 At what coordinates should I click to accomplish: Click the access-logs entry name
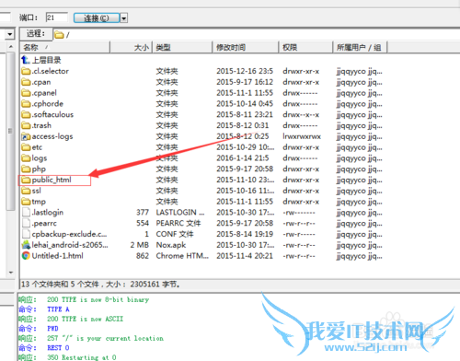(52, 136)
